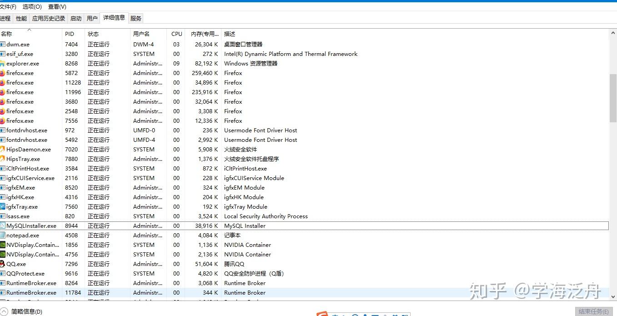Click description QQ安全防护进程（Q盾）

pyautogui.click(x=254, y=273)
